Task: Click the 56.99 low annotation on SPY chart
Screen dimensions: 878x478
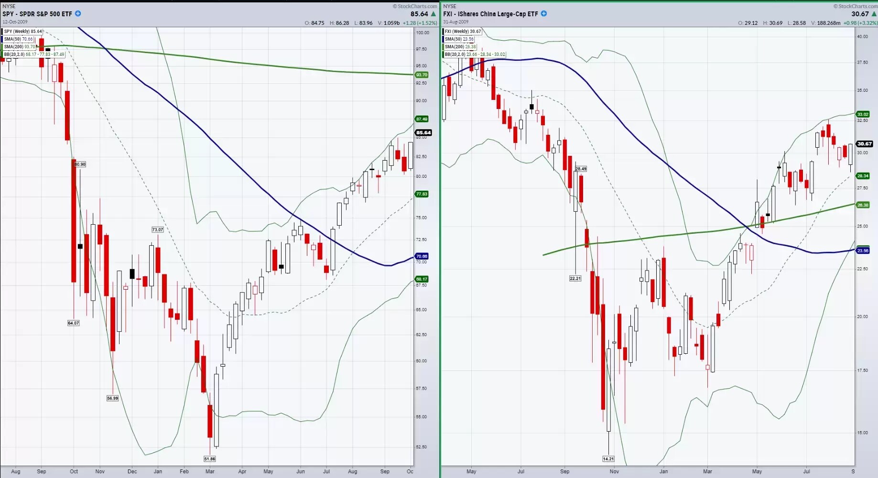Action: click(113, 398)
